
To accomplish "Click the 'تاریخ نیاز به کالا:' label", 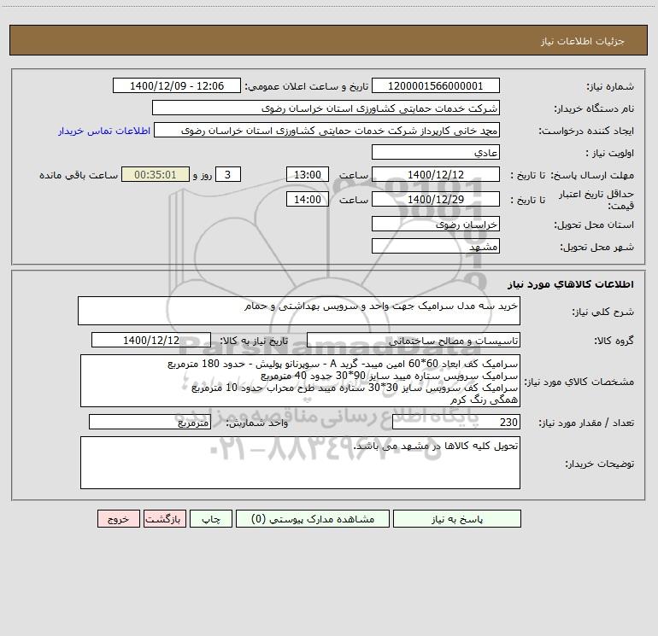I will coord(255,341).
